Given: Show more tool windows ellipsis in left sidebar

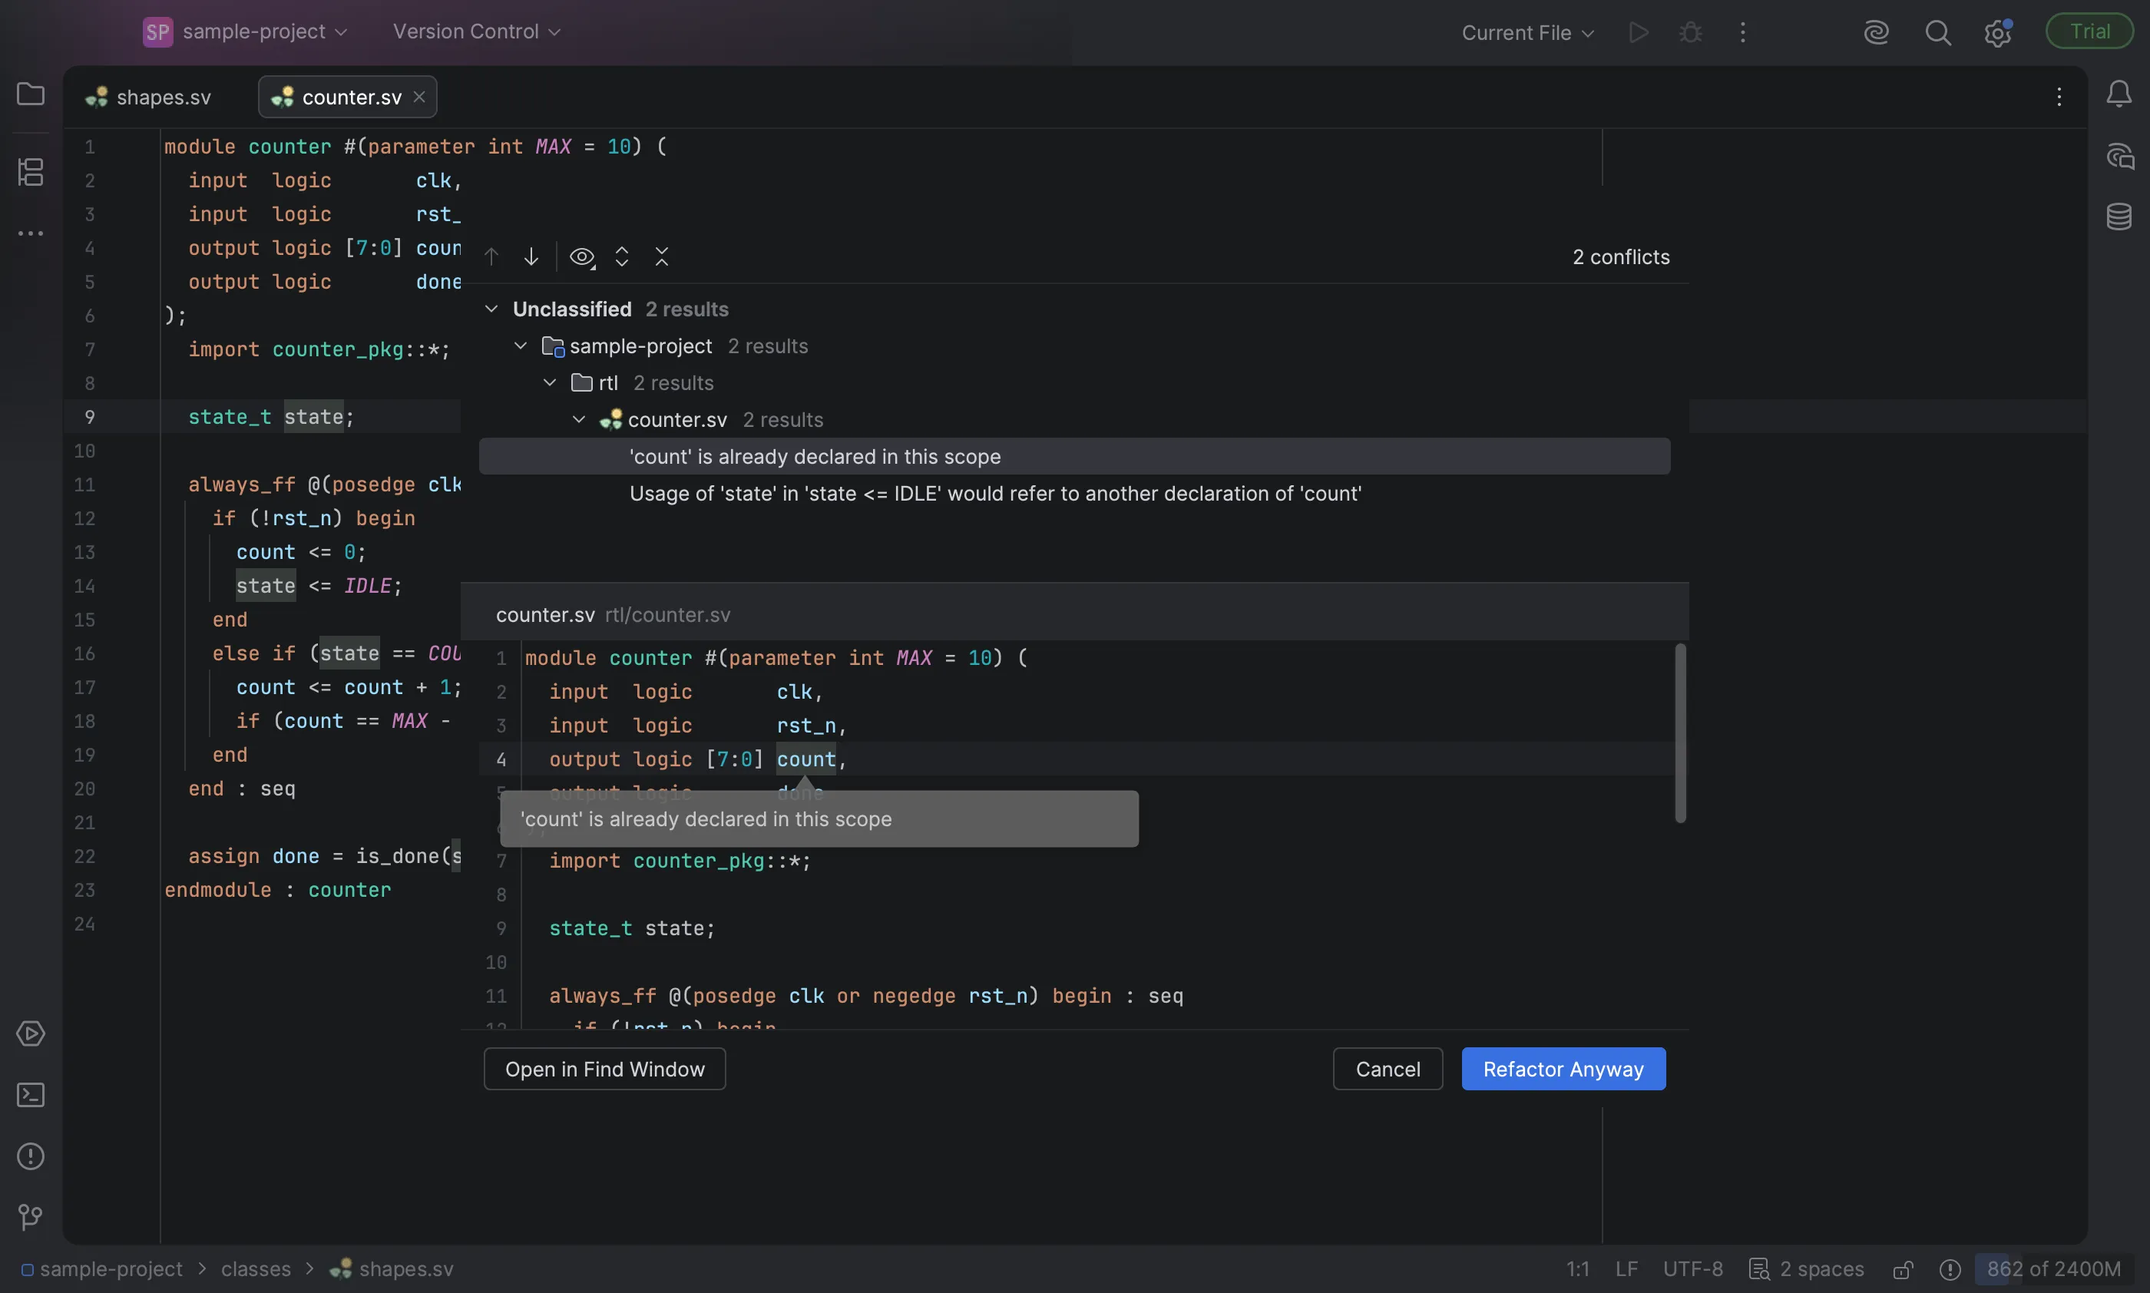Looking at the screenshot, I should (x=31, y=233).
